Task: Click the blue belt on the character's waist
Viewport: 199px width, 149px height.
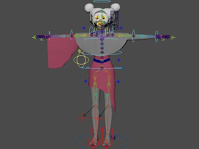Action: pos(102,60)
